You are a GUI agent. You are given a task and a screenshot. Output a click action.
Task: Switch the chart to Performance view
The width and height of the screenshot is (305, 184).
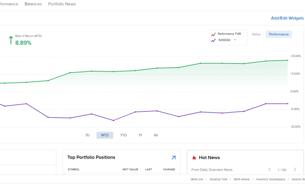[279, 34]
